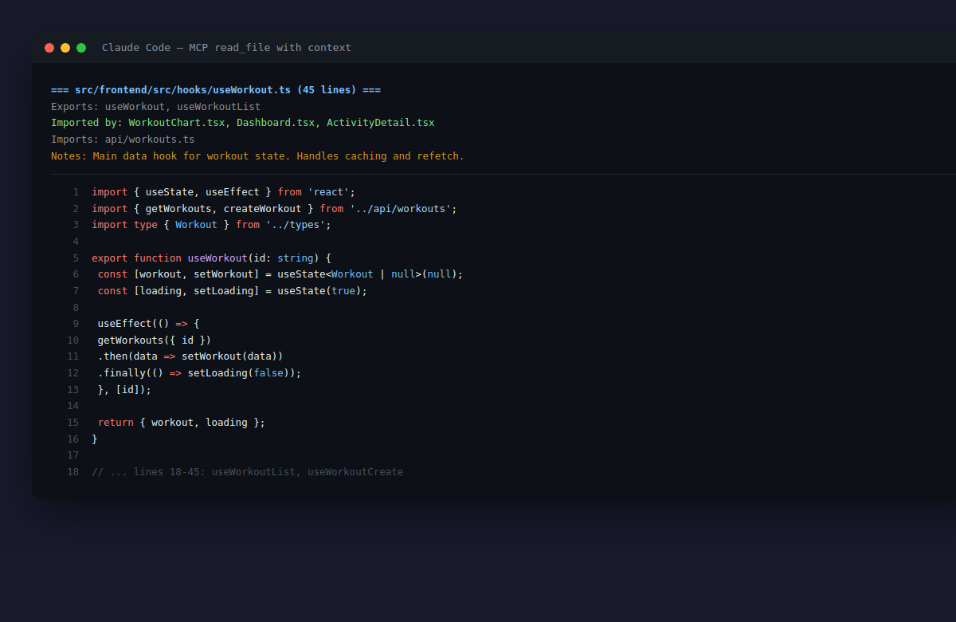Screen dimensions: 956x622
Task: Click the 'Exports: useWorkout, useWorkoutList' line
Action: pyautogui.click(x=155, y=107)
